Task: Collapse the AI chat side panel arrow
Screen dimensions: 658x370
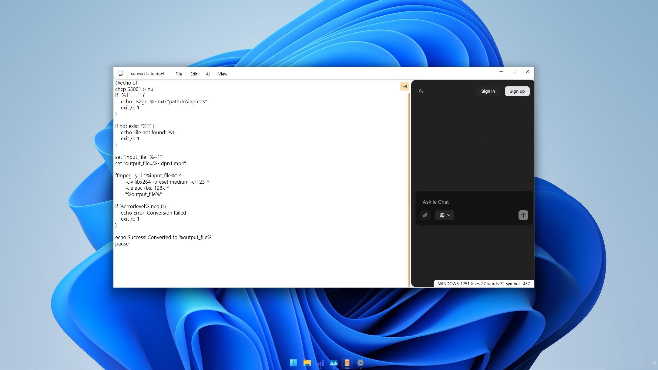Action: [x=405, y=86]
